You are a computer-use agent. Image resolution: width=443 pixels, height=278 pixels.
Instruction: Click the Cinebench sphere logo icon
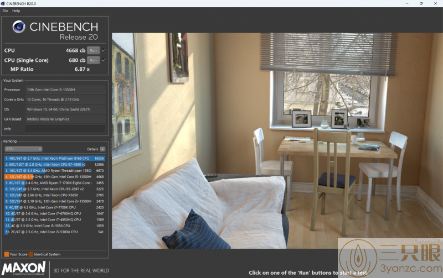pos(19,27)
